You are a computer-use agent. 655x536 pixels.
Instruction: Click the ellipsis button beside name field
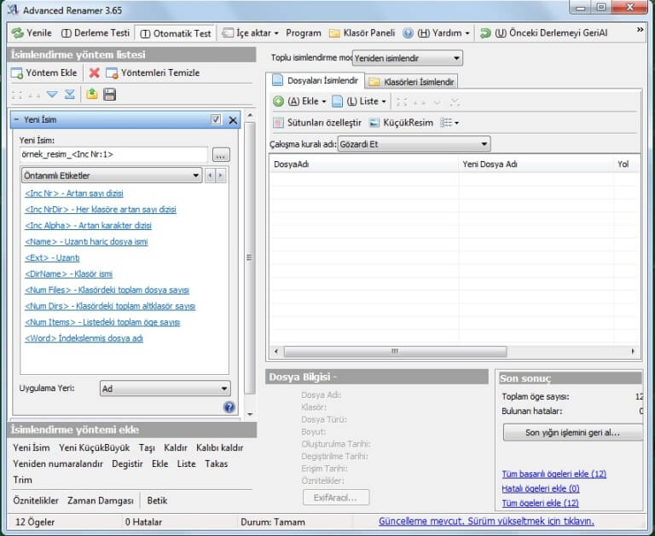coord(221,155)
